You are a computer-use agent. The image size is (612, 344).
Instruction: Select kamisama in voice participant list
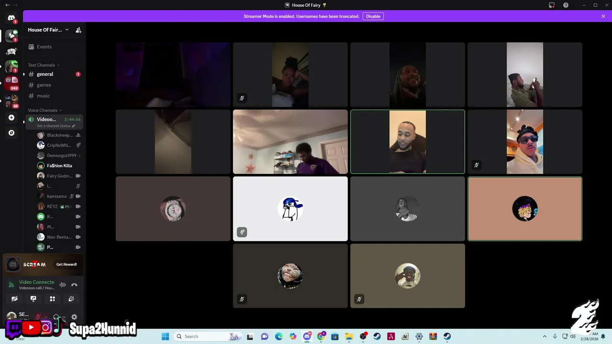pos(59,196)
